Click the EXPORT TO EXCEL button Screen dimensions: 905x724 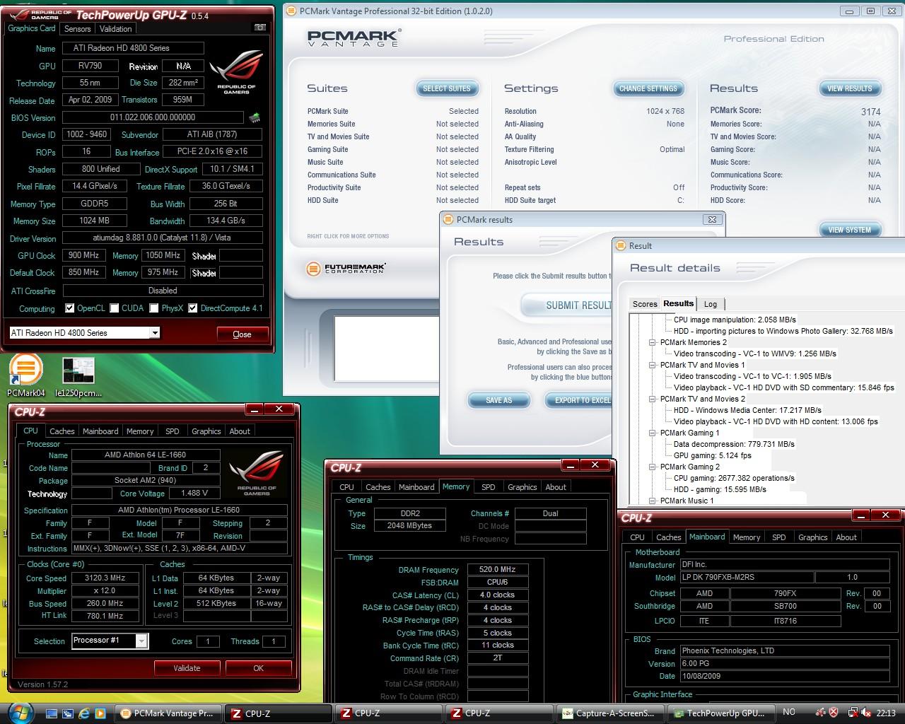pyautogui.click(x=579, y=400)
